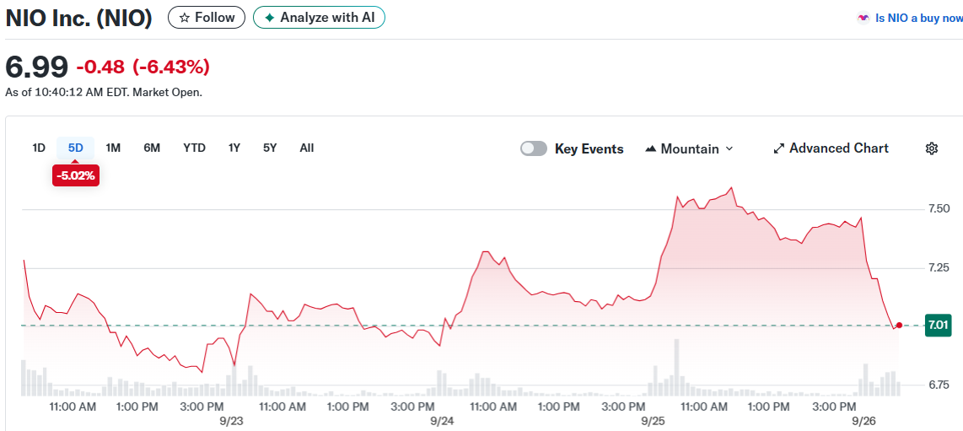The image size is (963, 431).
Task: Click the expand arrows icon of Advanced Chart
Action: pos(779,148)
